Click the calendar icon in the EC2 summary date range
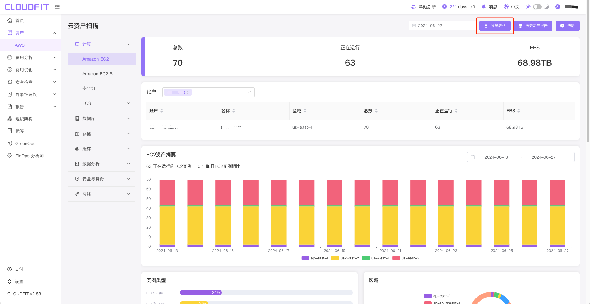590x304 pixels. coord(473,157)
